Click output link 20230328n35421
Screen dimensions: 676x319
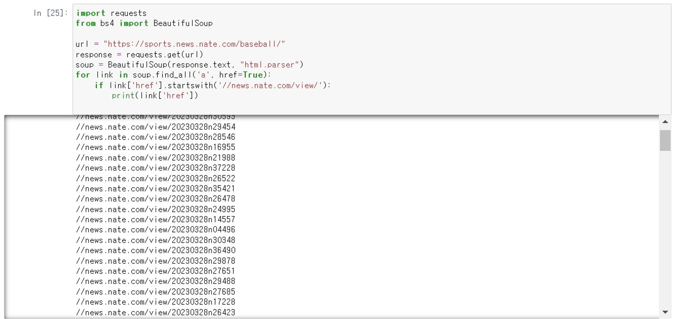[x=156, y=188]
